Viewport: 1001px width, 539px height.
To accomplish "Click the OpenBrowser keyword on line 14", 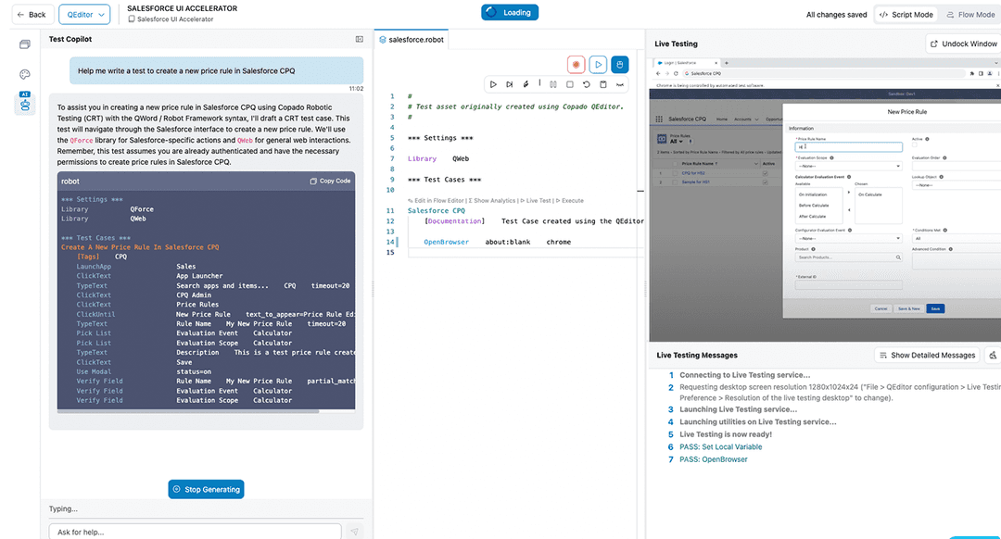I will point(446,242).
